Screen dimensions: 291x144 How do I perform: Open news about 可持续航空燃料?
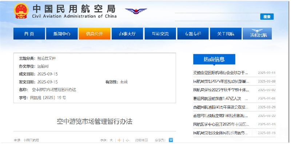(220, 116)
